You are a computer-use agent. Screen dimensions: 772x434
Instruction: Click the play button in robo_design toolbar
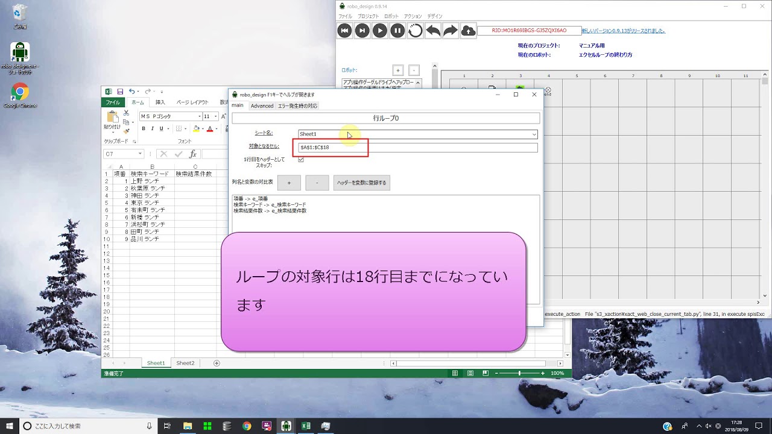click(x=379, y=31)
